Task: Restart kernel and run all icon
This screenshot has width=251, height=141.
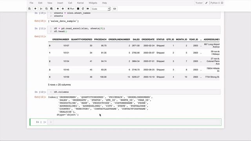Action: [88, 9]
